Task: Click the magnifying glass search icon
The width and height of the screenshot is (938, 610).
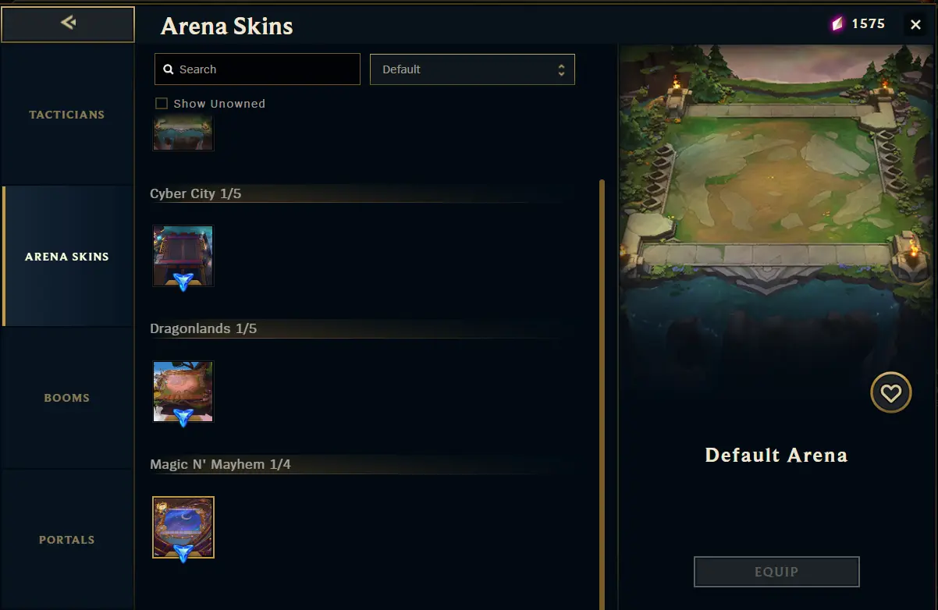Action: click(169, 69)
